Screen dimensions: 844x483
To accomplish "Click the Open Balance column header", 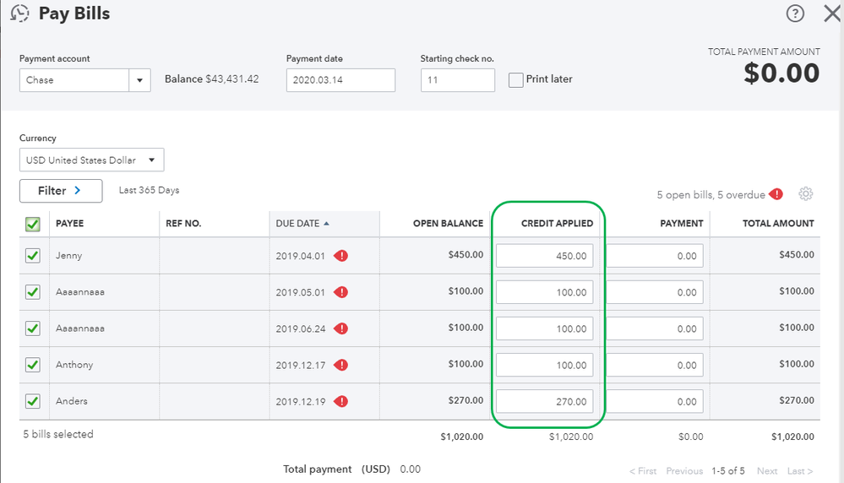I will click(x=448, y=224).
